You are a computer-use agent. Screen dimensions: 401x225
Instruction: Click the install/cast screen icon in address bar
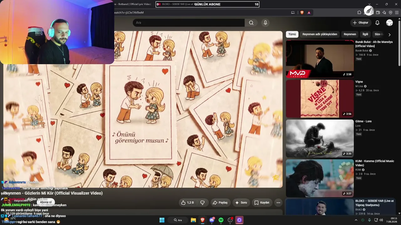pyautogui.click(x=293, y=12)
